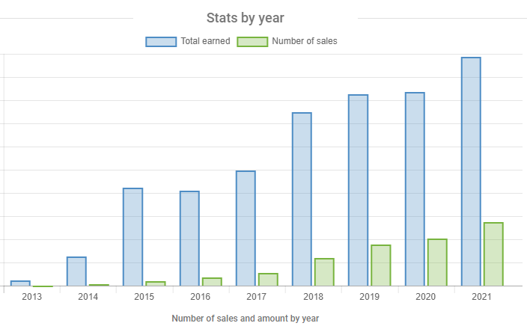
Task: Select the 2018 Number of sales bar
Action: pyautogui.click(x=324, y=272)
